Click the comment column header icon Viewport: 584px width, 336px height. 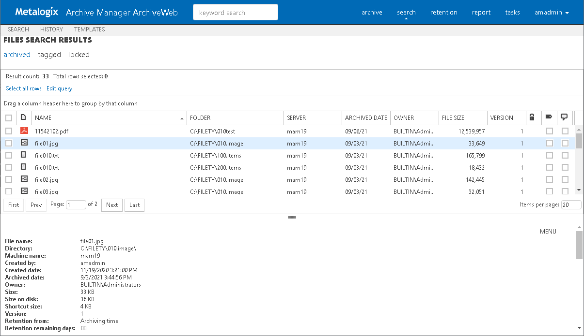(x=564, y=117)
